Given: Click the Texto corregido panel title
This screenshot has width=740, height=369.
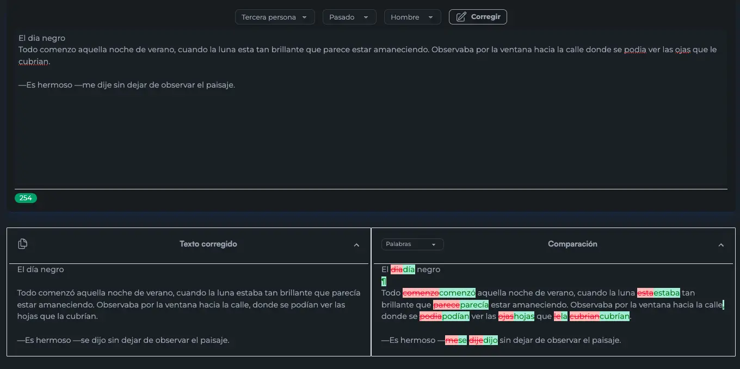Looking at the screenshot, I should [x=208, y=244].
